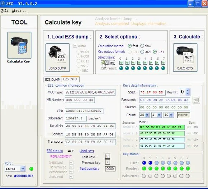
Task: Click Used status dot for key 7
Action: 188,163
